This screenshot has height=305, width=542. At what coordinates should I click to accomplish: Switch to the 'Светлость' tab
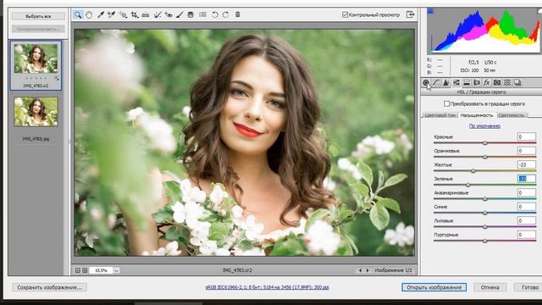[x=512, y=115]
